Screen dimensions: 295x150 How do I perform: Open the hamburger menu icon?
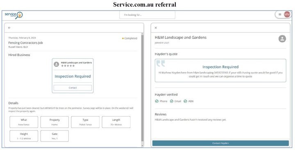pyautogui.click(x=280, y=14)
